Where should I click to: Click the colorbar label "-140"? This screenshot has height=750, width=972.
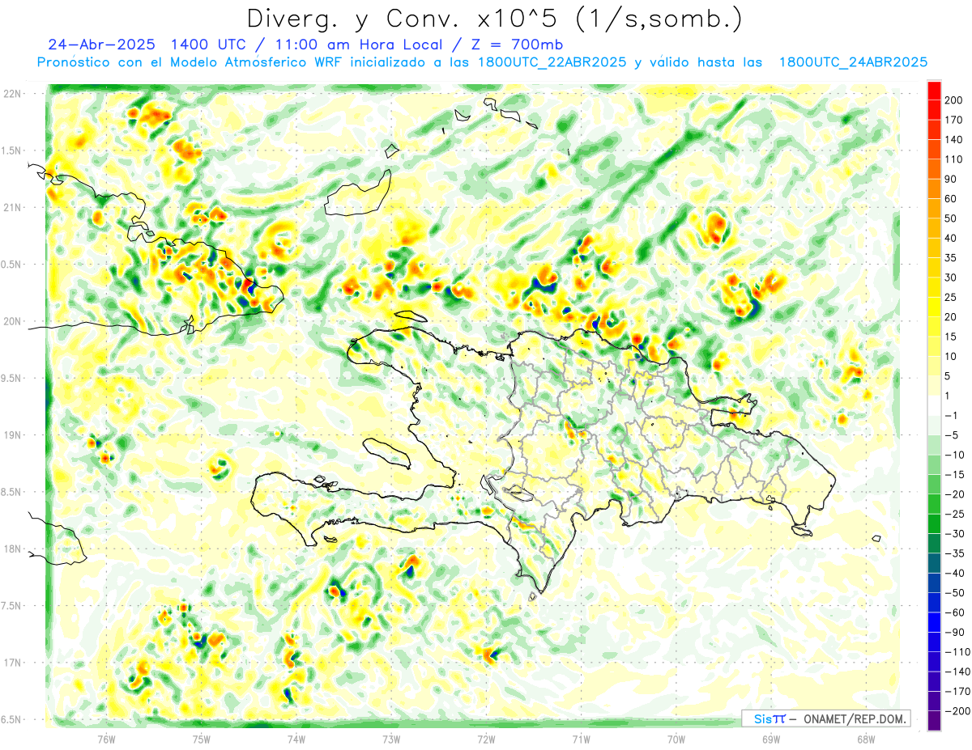pos(957,672)
